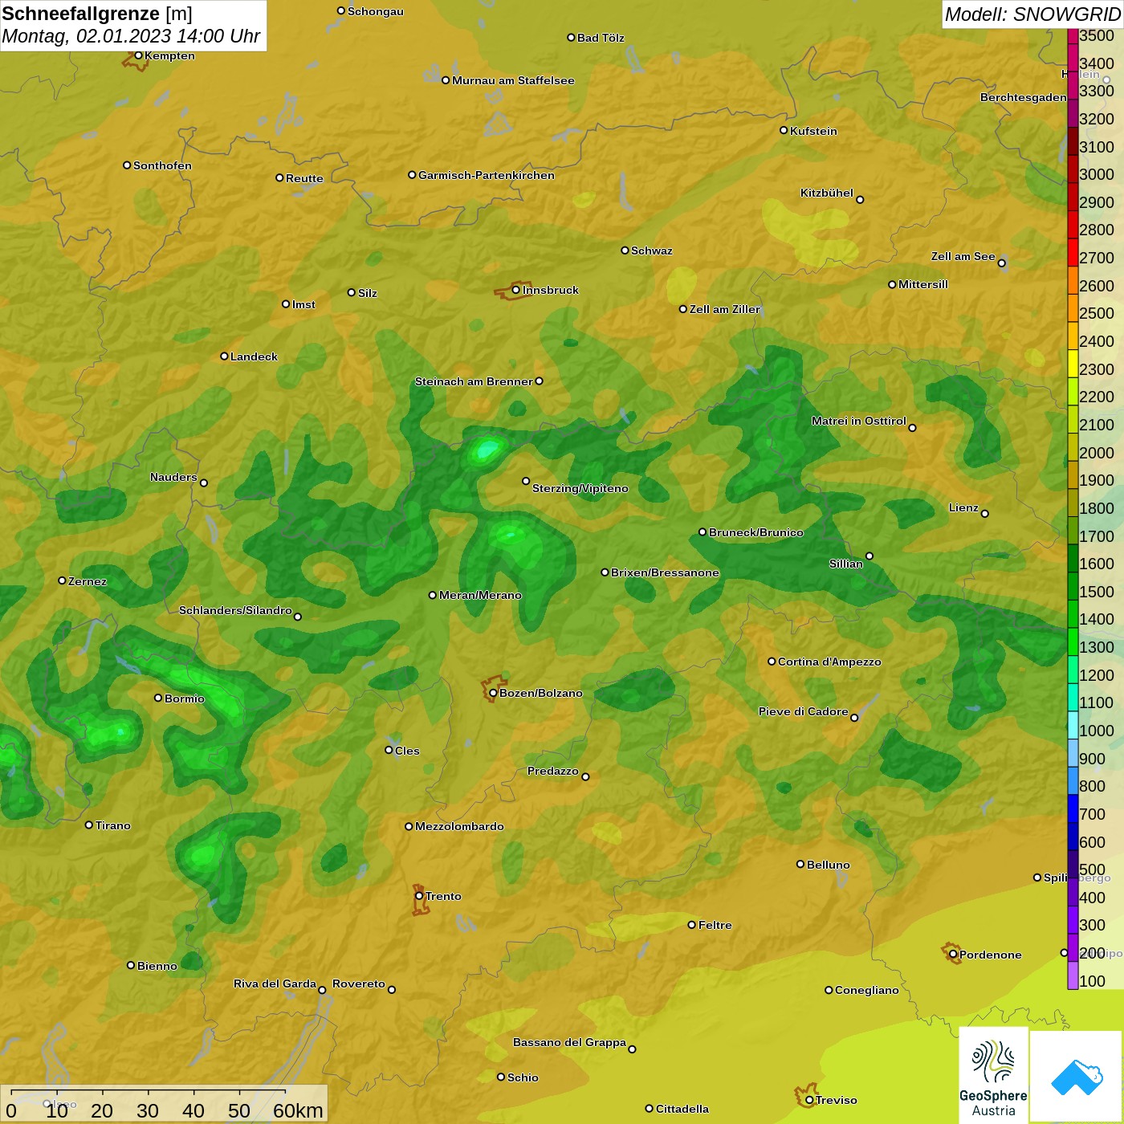Image resolution: width=1124 pixels, height=1124 pixels.
Task: Select the Kempten label
Action: click(x=169, y=55)
